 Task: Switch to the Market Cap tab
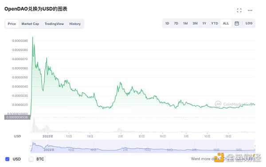[x=30, y=24]
